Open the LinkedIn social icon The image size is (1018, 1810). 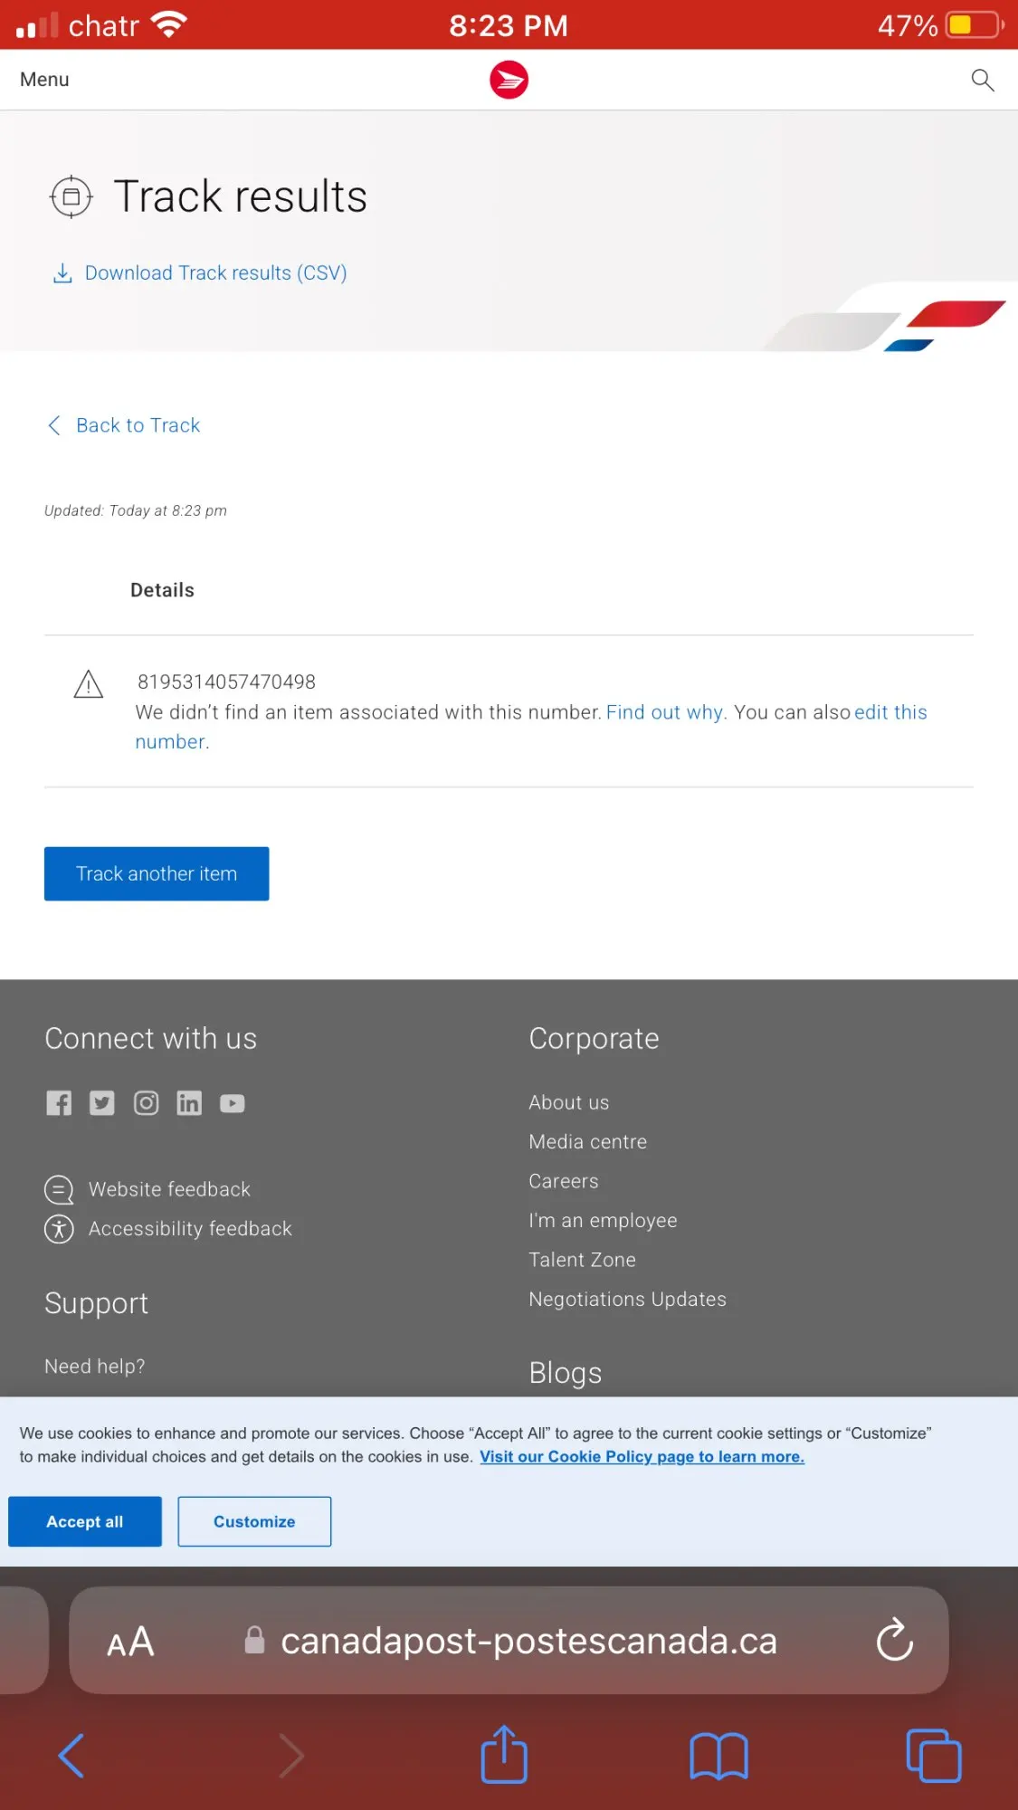click(189, 1103)
